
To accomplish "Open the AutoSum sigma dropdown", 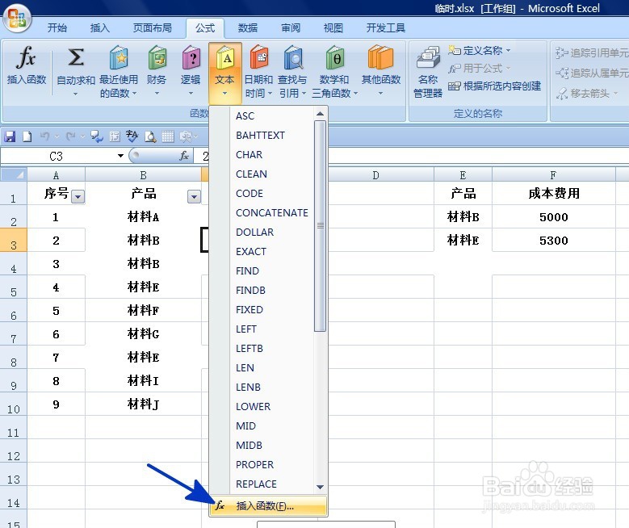I will [75, 70].
